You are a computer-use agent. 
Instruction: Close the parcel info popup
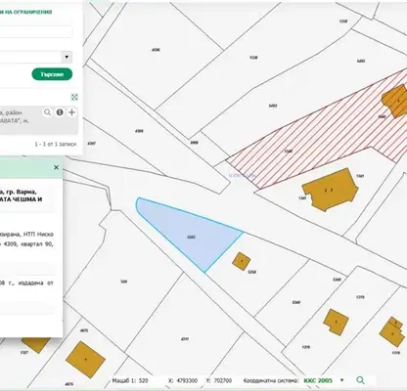[56, 167]
